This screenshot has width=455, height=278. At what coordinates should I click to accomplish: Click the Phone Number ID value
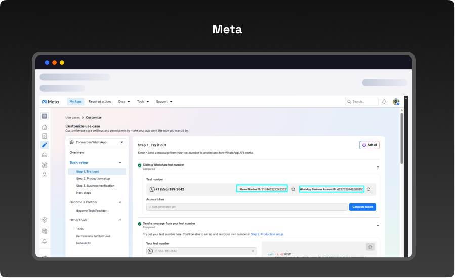pos(274,189)
